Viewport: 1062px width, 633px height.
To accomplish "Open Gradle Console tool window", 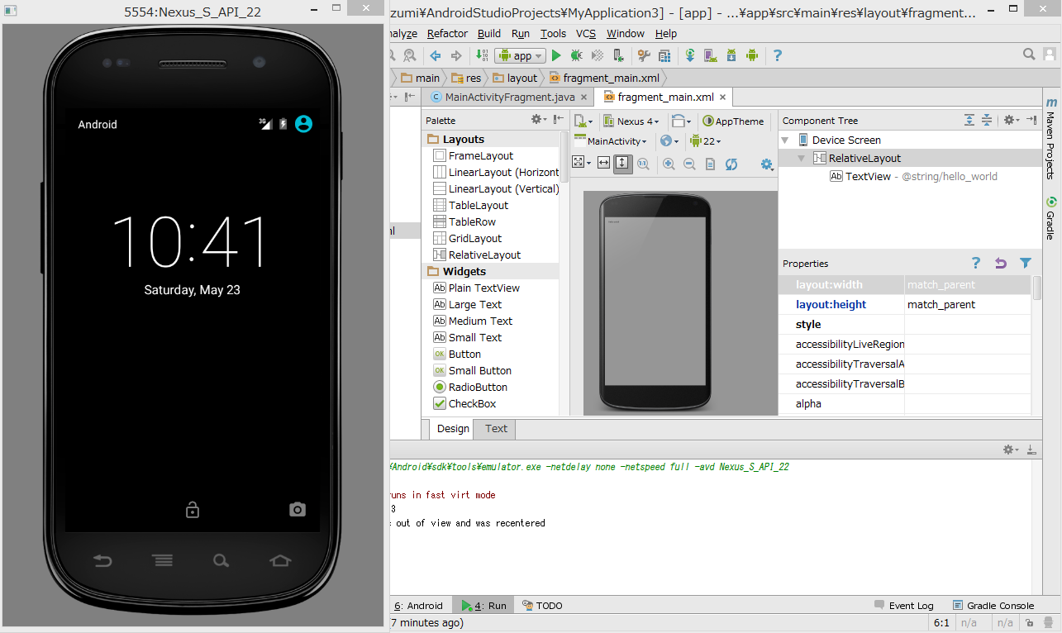I will pos(993,606).
